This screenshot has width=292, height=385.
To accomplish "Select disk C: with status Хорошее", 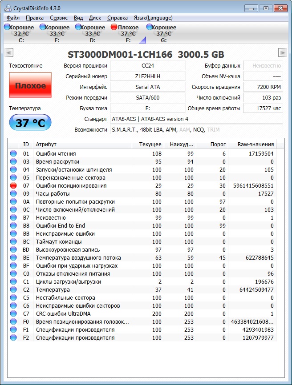I will coord(19,33).
